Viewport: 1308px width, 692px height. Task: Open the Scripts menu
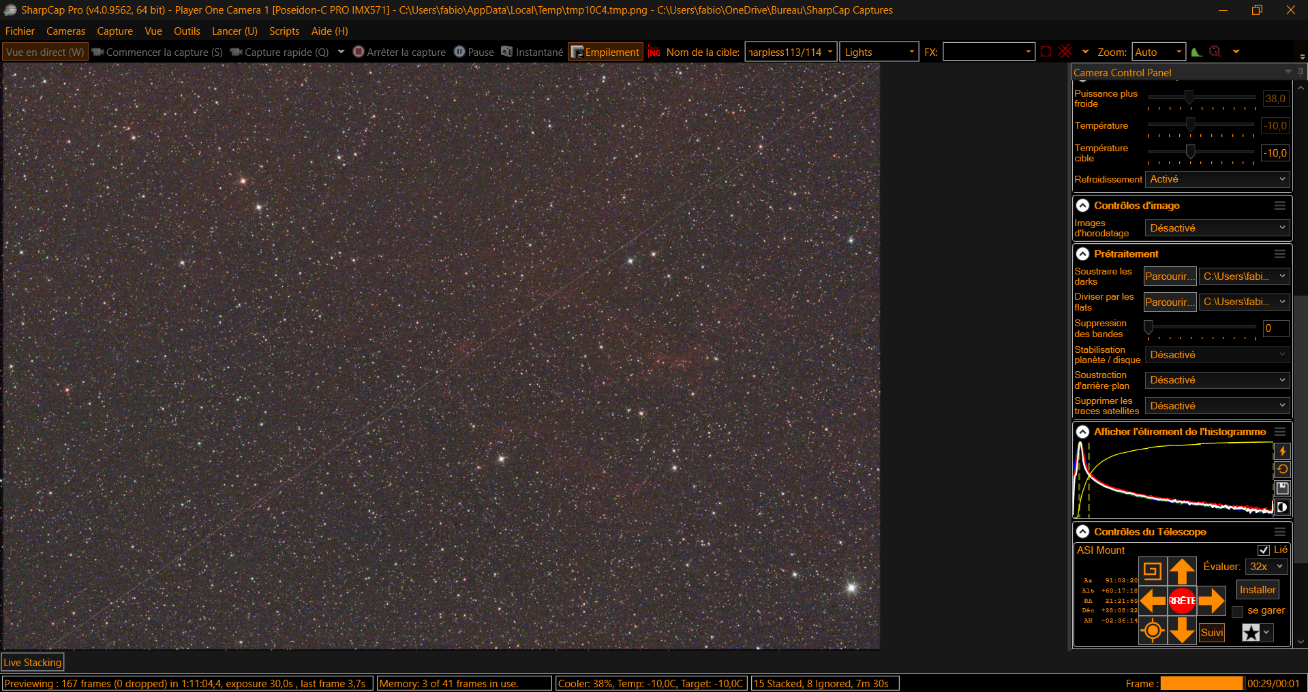(284, 31)
